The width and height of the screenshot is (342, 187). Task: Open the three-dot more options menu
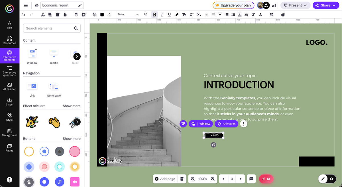243,124
